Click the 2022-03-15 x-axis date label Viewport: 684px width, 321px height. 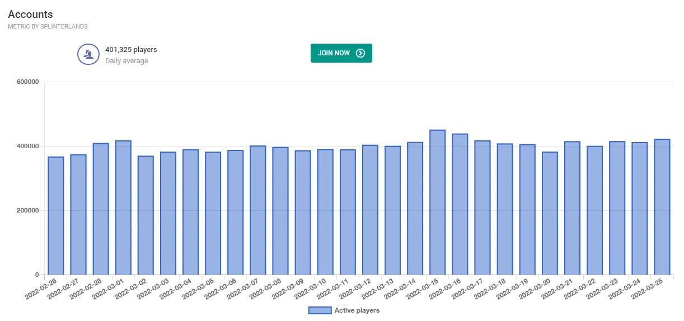[423, 289]
